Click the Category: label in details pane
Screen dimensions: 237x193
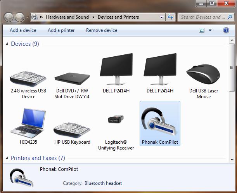pyautogui.click(x=73, y=183)
